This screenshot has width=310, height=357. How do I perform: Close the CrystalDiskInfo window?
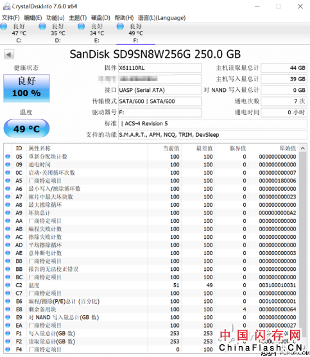pyautogui.click(x=300, y=6)
